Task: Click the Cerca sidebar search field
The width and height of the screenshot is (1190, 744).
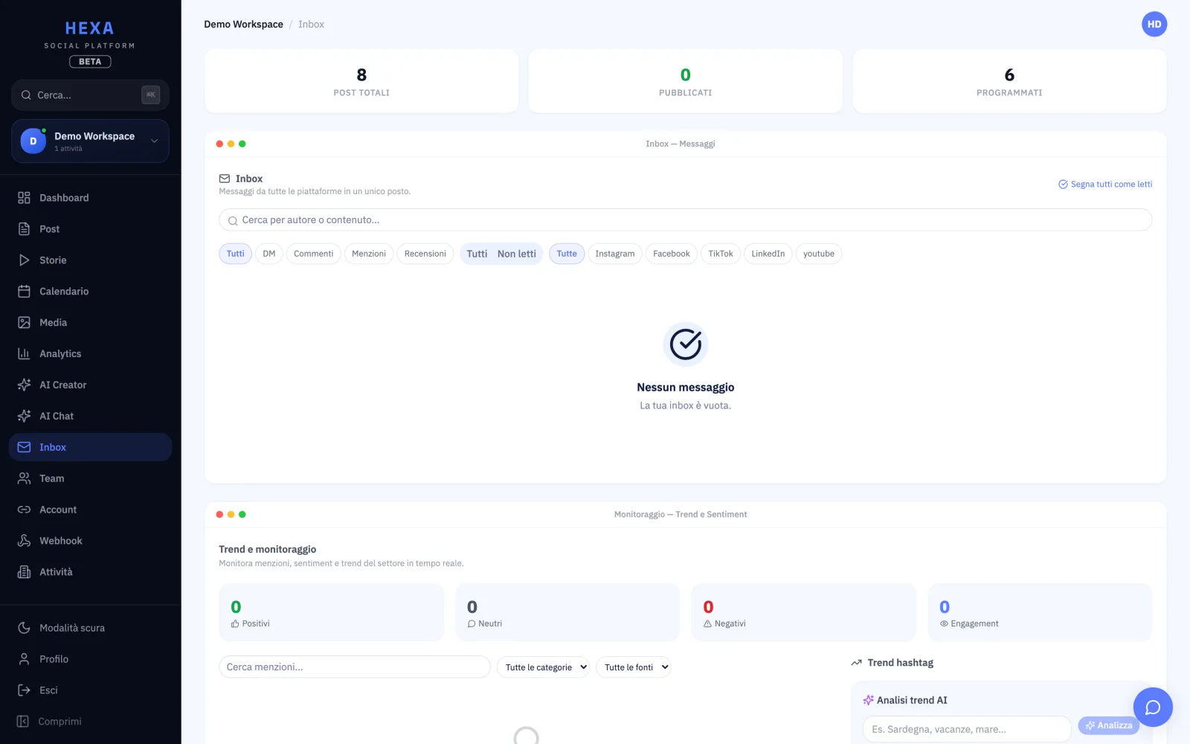Action: tap(90, 95)
